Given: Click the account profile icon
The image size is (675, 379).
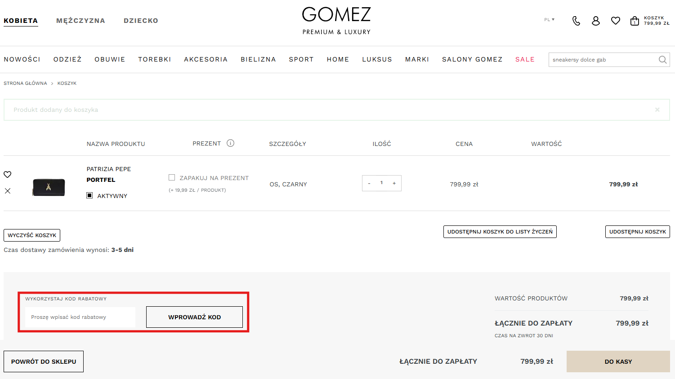Looking at the screenshot, I should pos(596,21).
